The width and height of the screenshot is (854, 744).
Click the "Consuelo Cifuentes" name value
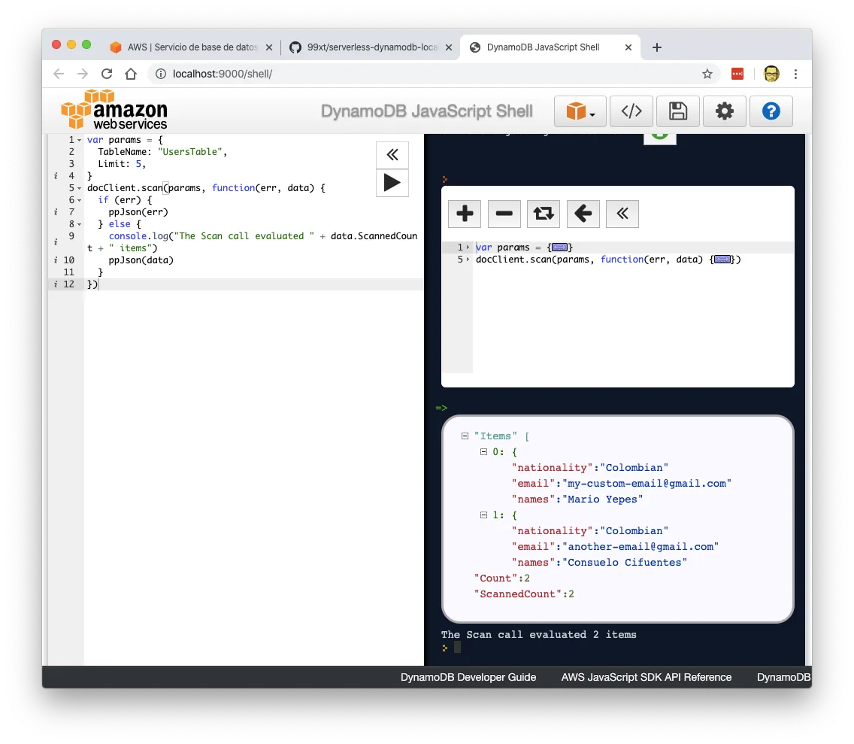625,563
